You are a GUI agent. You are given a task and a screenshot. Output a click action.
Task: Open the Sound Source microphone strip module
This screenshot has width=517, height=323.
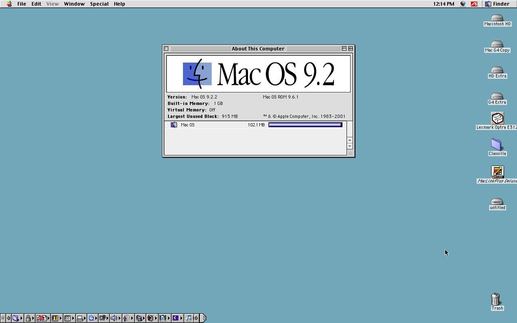[x=128, y=318]
